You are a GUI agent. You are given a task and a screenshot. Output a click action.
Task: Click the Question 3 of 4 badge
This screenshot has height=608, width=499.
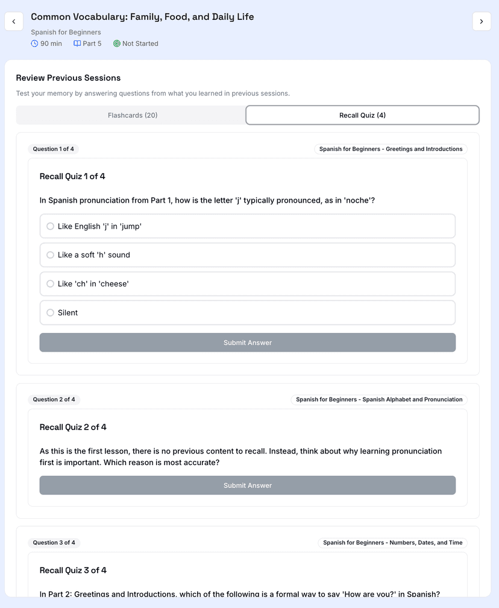(x=54, y=543)
